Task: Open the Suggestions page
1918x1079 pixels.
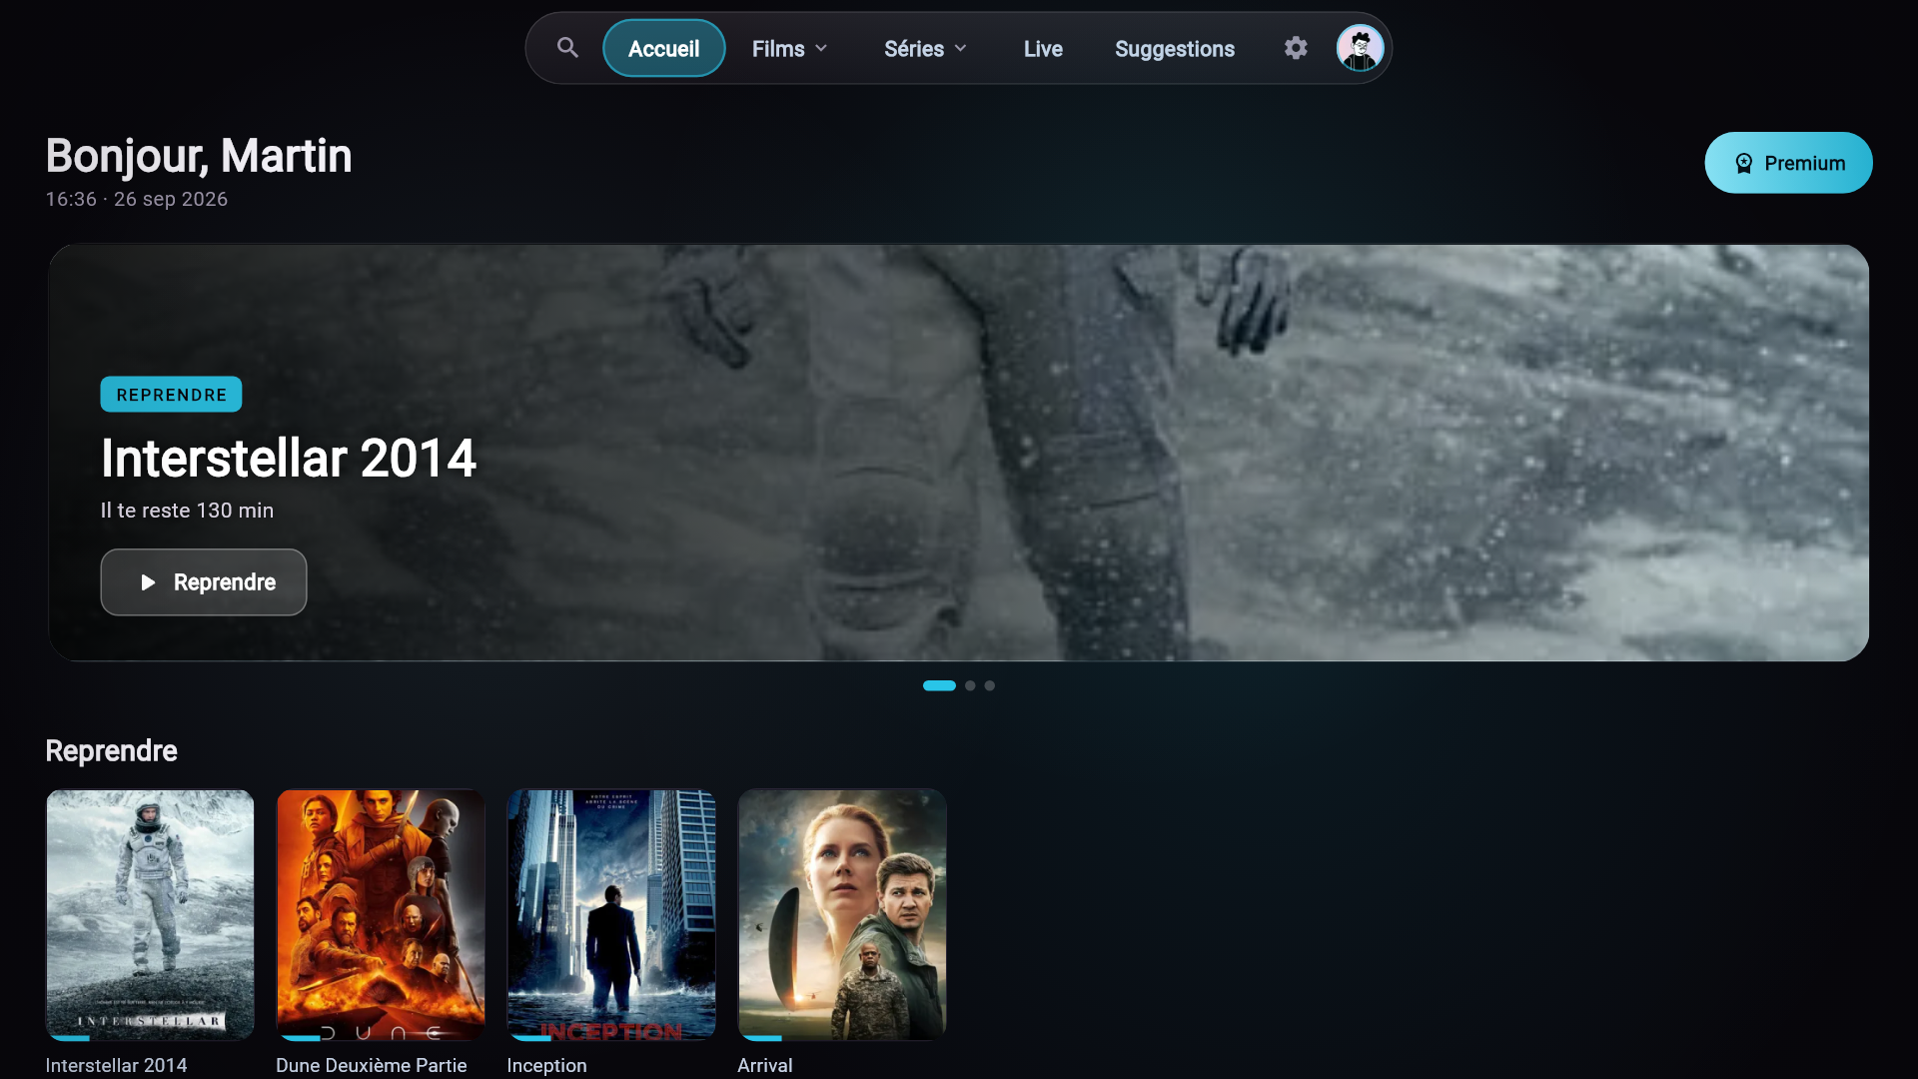Action: point(1175,48)
